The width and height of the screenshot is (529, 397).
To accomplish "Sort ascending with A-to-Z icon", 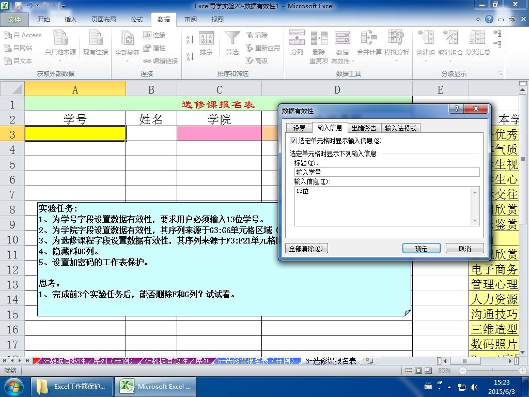I will point(190,39).
